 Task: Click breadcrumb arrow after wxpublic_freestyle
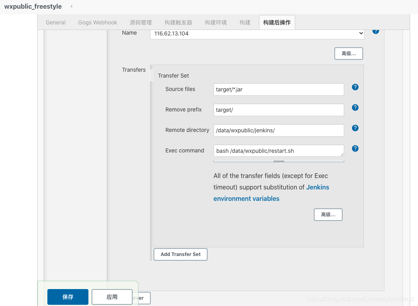71,6
